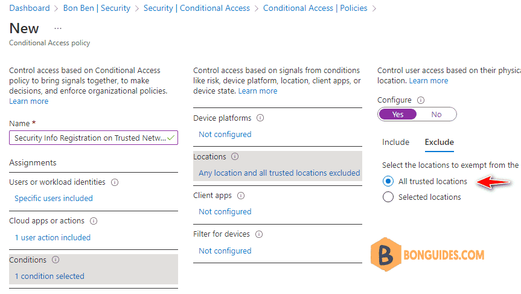
Task: Choose the Selected locations radio option
Action: pyautogui.click(x=388, y=197)
